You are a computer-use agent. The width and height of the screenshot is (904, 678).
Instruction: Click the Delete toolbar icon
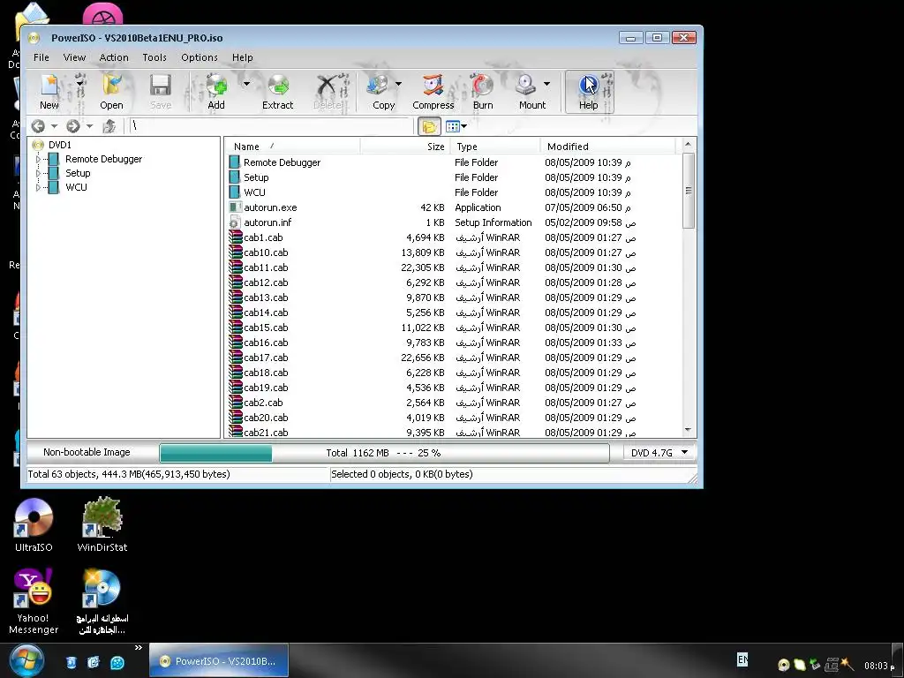(x=327, y=86)
